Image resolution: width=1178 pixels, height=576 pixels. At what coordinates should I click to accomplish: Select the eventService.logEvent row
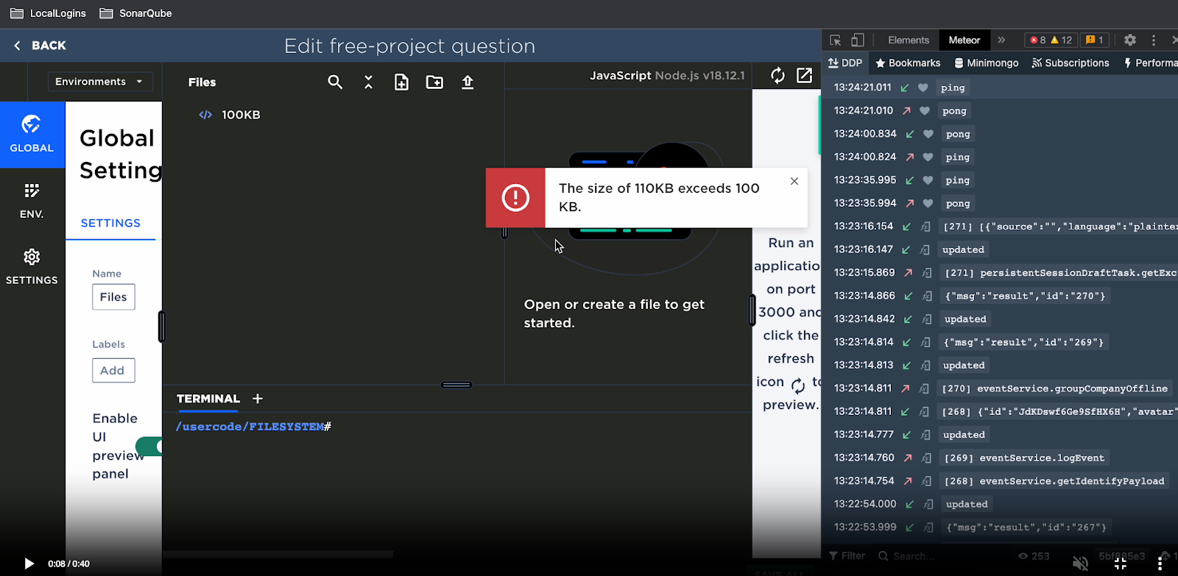(1024, 458)
